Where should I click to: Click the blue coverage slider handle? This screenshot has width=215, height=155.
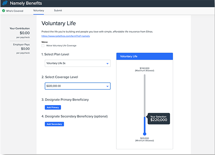point(145,134)
